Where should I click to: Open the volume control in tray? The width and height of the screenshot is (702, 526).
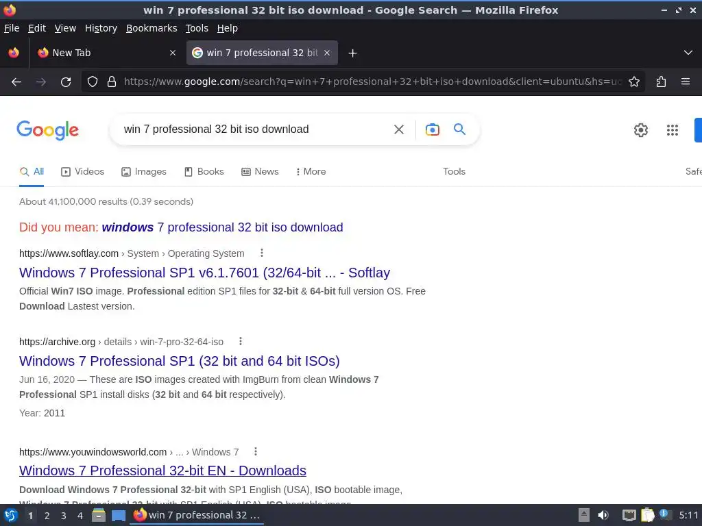point(603,515)
